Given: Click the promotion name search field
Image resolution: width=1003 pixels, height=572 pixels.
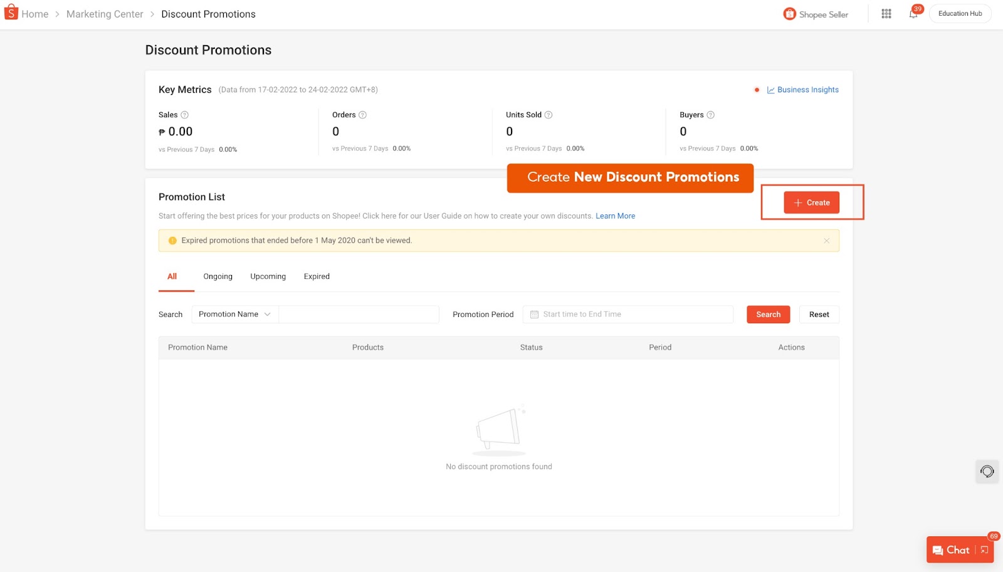Looking at the screenshot, I should pos(359,314).
